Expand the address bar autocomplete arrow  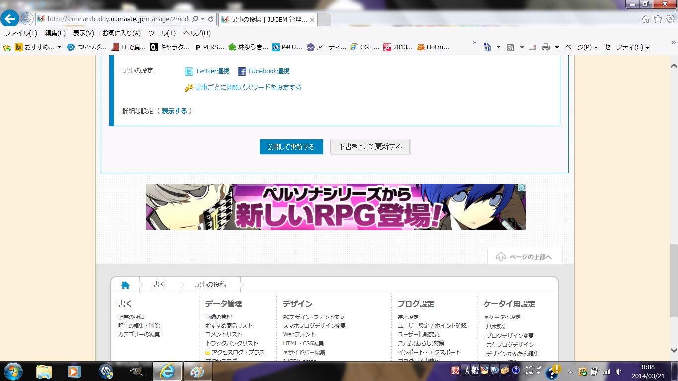pos(203,19)
